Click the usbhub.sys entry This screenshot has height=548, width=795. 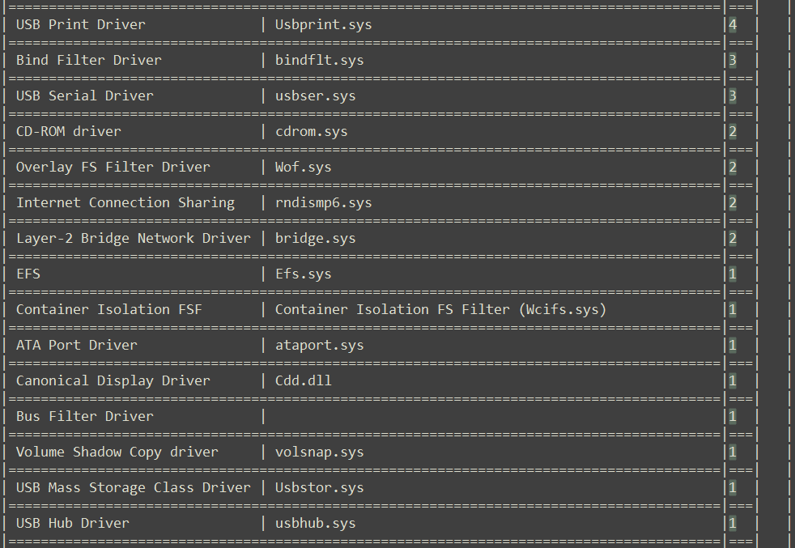(x=315, y=523)
